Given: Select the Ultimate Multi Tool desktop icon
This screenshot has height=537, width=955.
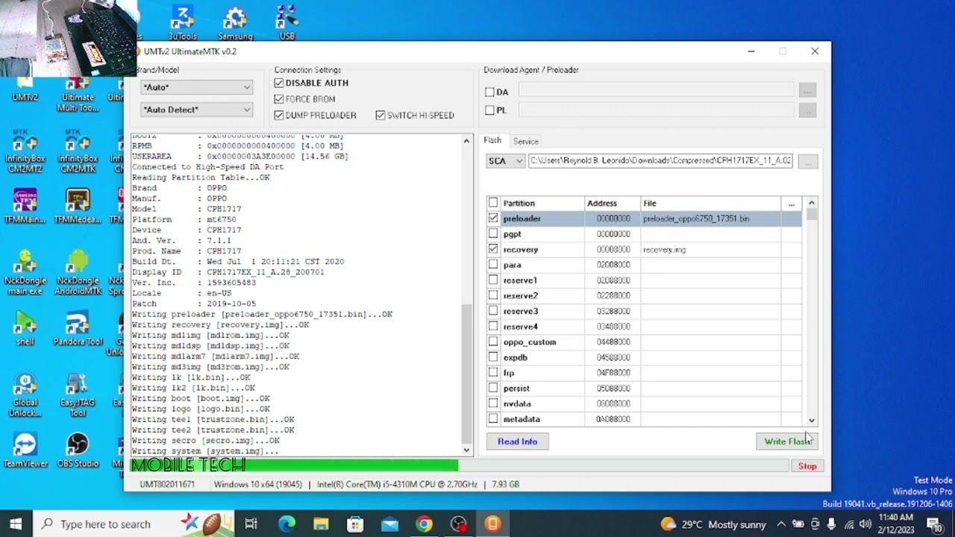Looking at the screenshot, I should pyautogui.click(x=78, y=93).
